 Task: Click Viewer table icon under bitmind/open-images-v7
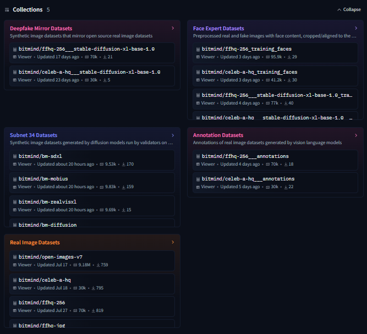click(15, 265)
